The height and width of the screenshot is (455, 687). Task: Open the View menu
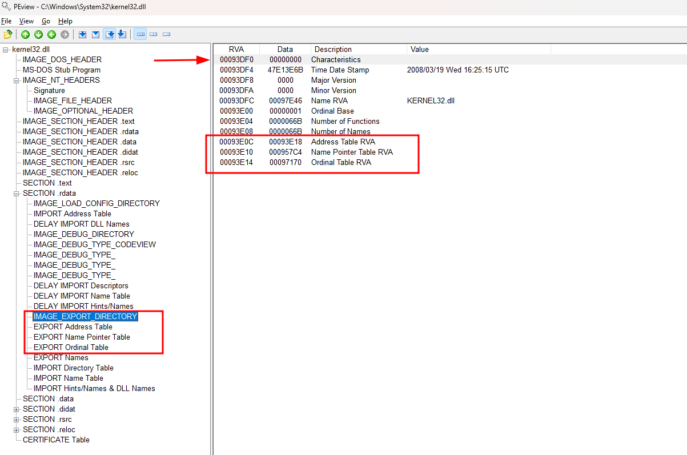26,21
